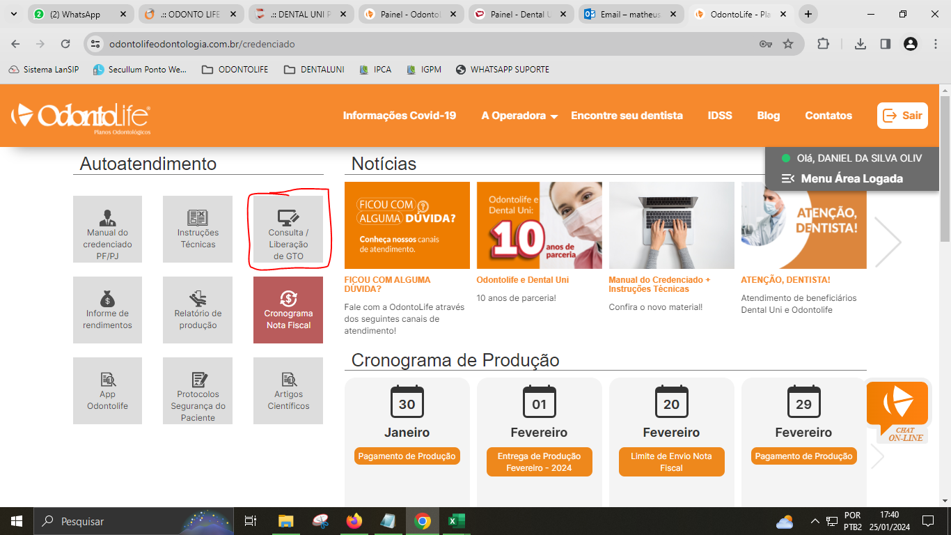The image size is (951, 535).
Task: Open the IPCA bookmark
Action: [375, 70]
